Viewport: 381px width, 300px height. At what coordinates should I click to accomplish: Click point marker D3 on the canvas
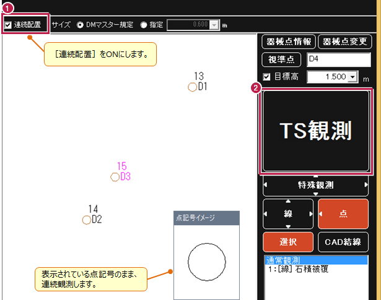pyautogui.click(x=115, y=177)
